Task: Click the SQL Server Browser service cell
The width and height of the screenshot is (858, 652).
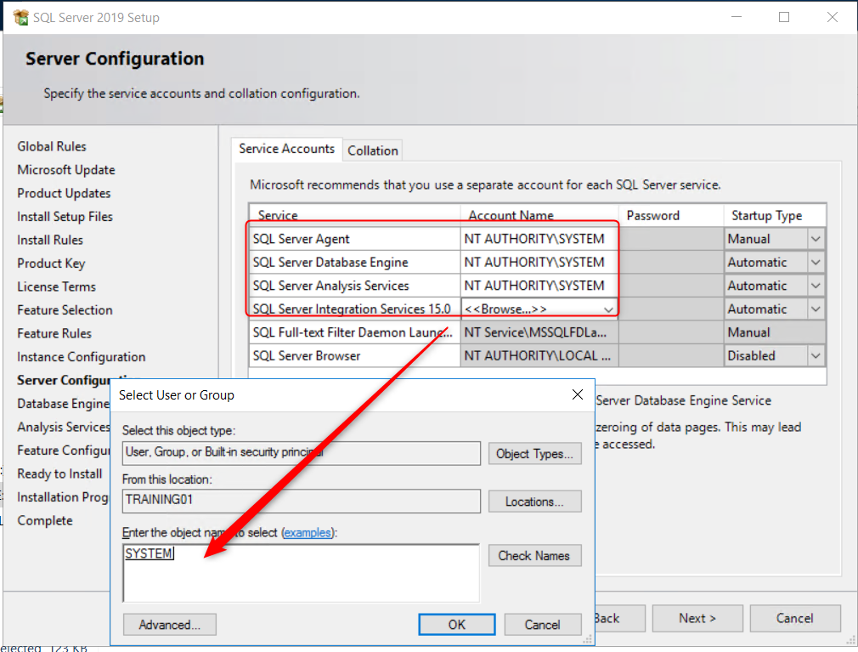Action: 354,356
